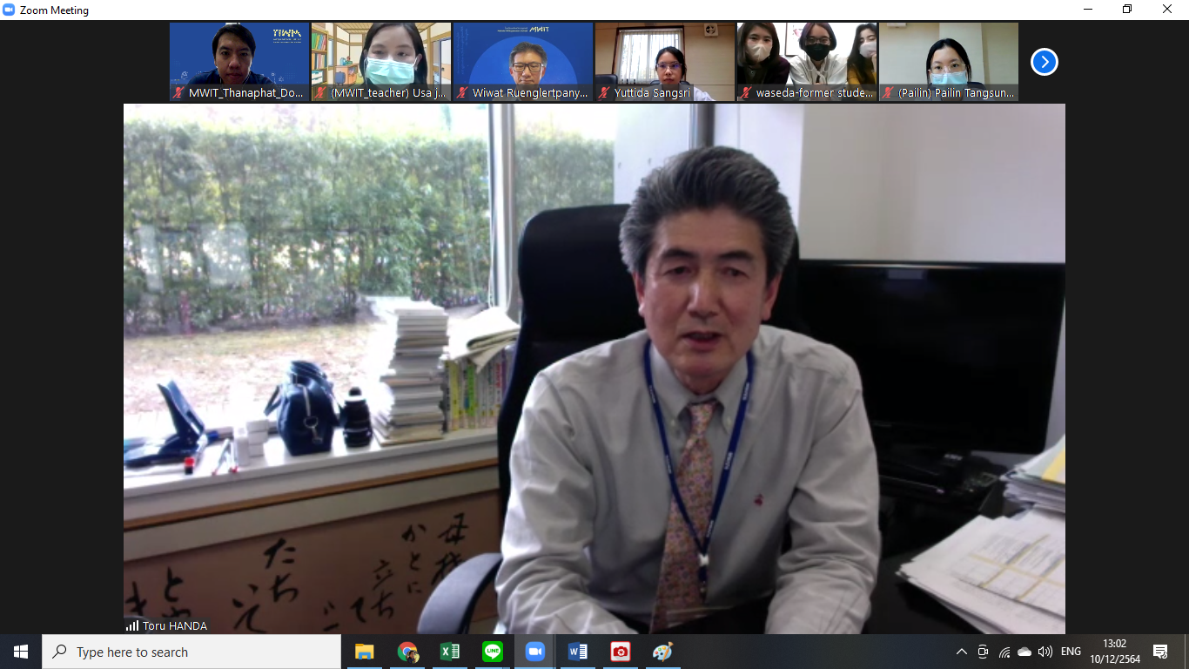Click the Type here to search box

pyautogui.click(x=191, y=652)
